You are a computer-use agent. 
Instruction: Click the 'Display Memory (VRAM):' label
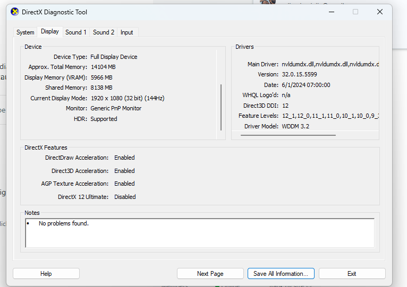[56, 77]
